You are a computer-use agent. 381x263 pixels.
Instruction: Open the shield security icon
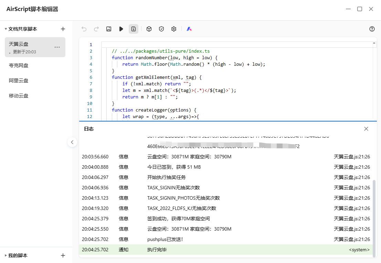coord(161,29)
